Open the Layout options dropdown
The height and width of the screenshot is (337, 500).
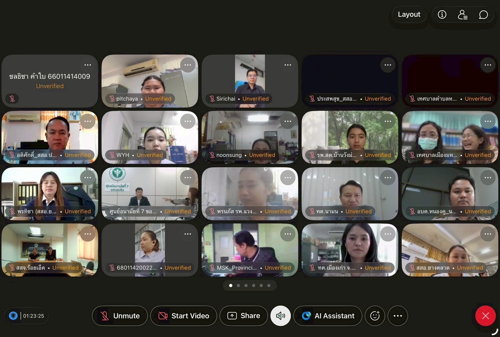point(409,14)
